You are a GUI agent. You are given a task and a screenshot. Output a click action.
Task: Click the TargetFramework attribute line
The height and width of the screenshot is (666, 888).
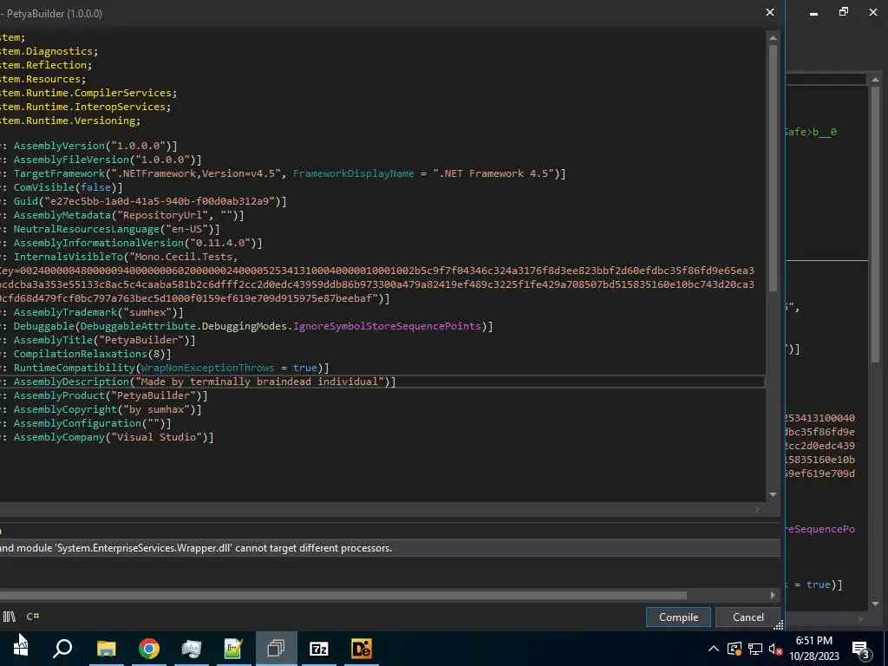point(283,173)
